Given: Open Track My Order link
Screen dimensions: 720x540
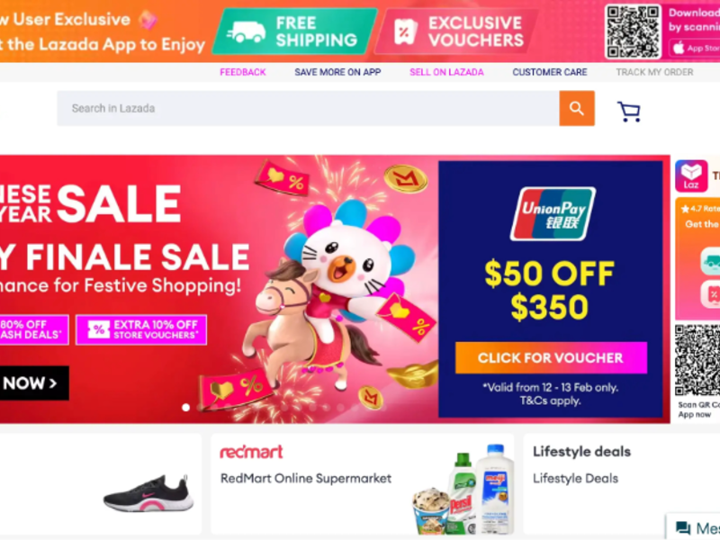Looking at the screenshot, I should (654, 72).
